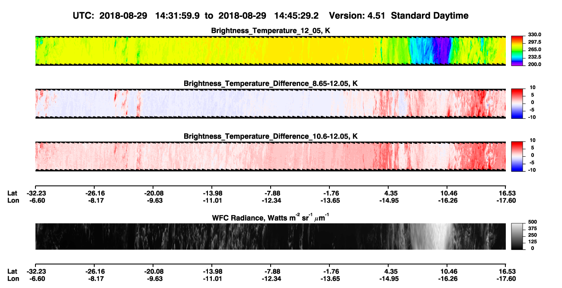Click the 10.6-12.05 temperature difference image strip
The width and height of the screenshot is (562, 288).
pyautogui.click(x=270, y=156)
